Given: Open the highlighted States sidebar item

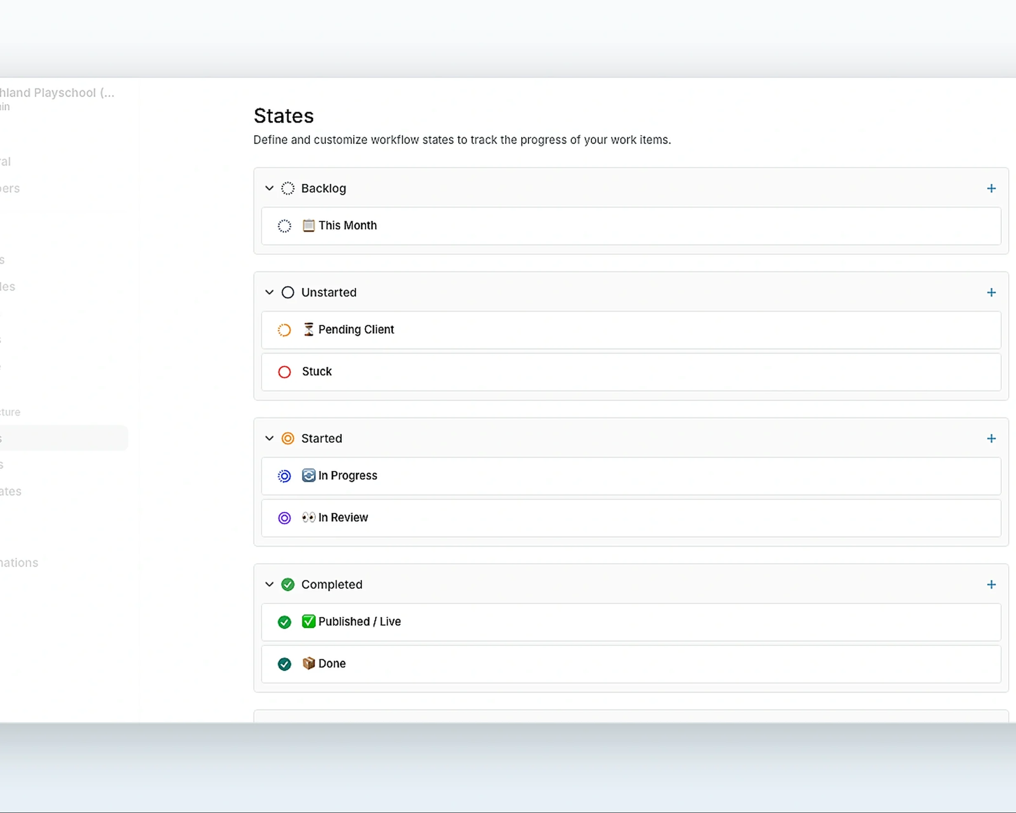Looking at the screenshot, I should pos(63,438).
